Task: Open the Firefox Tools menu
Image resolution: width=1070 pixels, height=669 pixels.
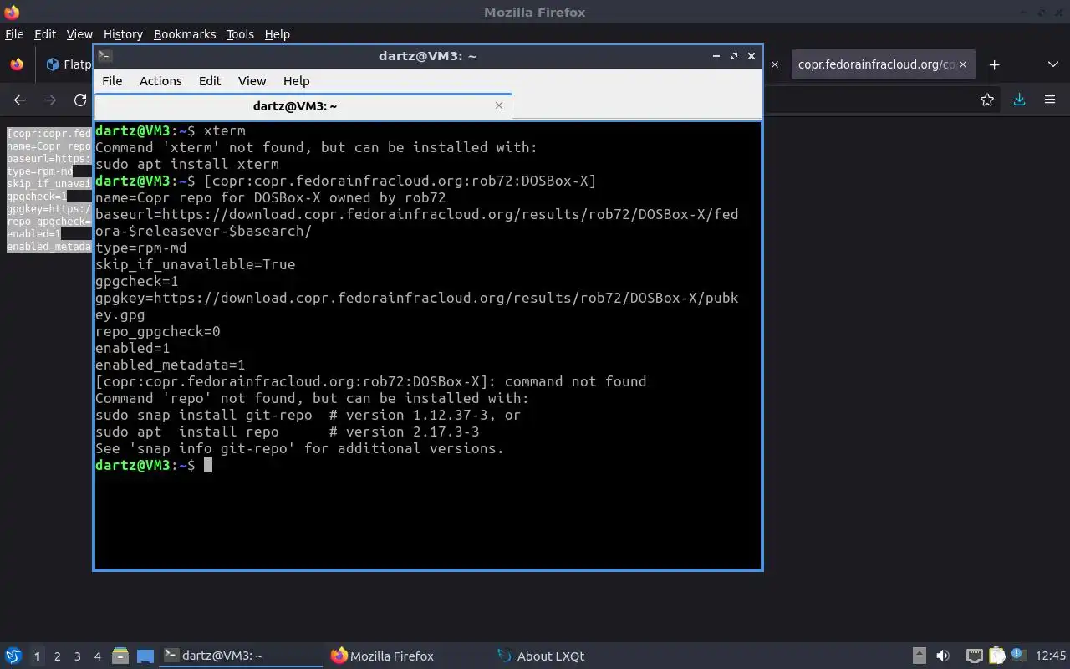Action: (240, 34)
